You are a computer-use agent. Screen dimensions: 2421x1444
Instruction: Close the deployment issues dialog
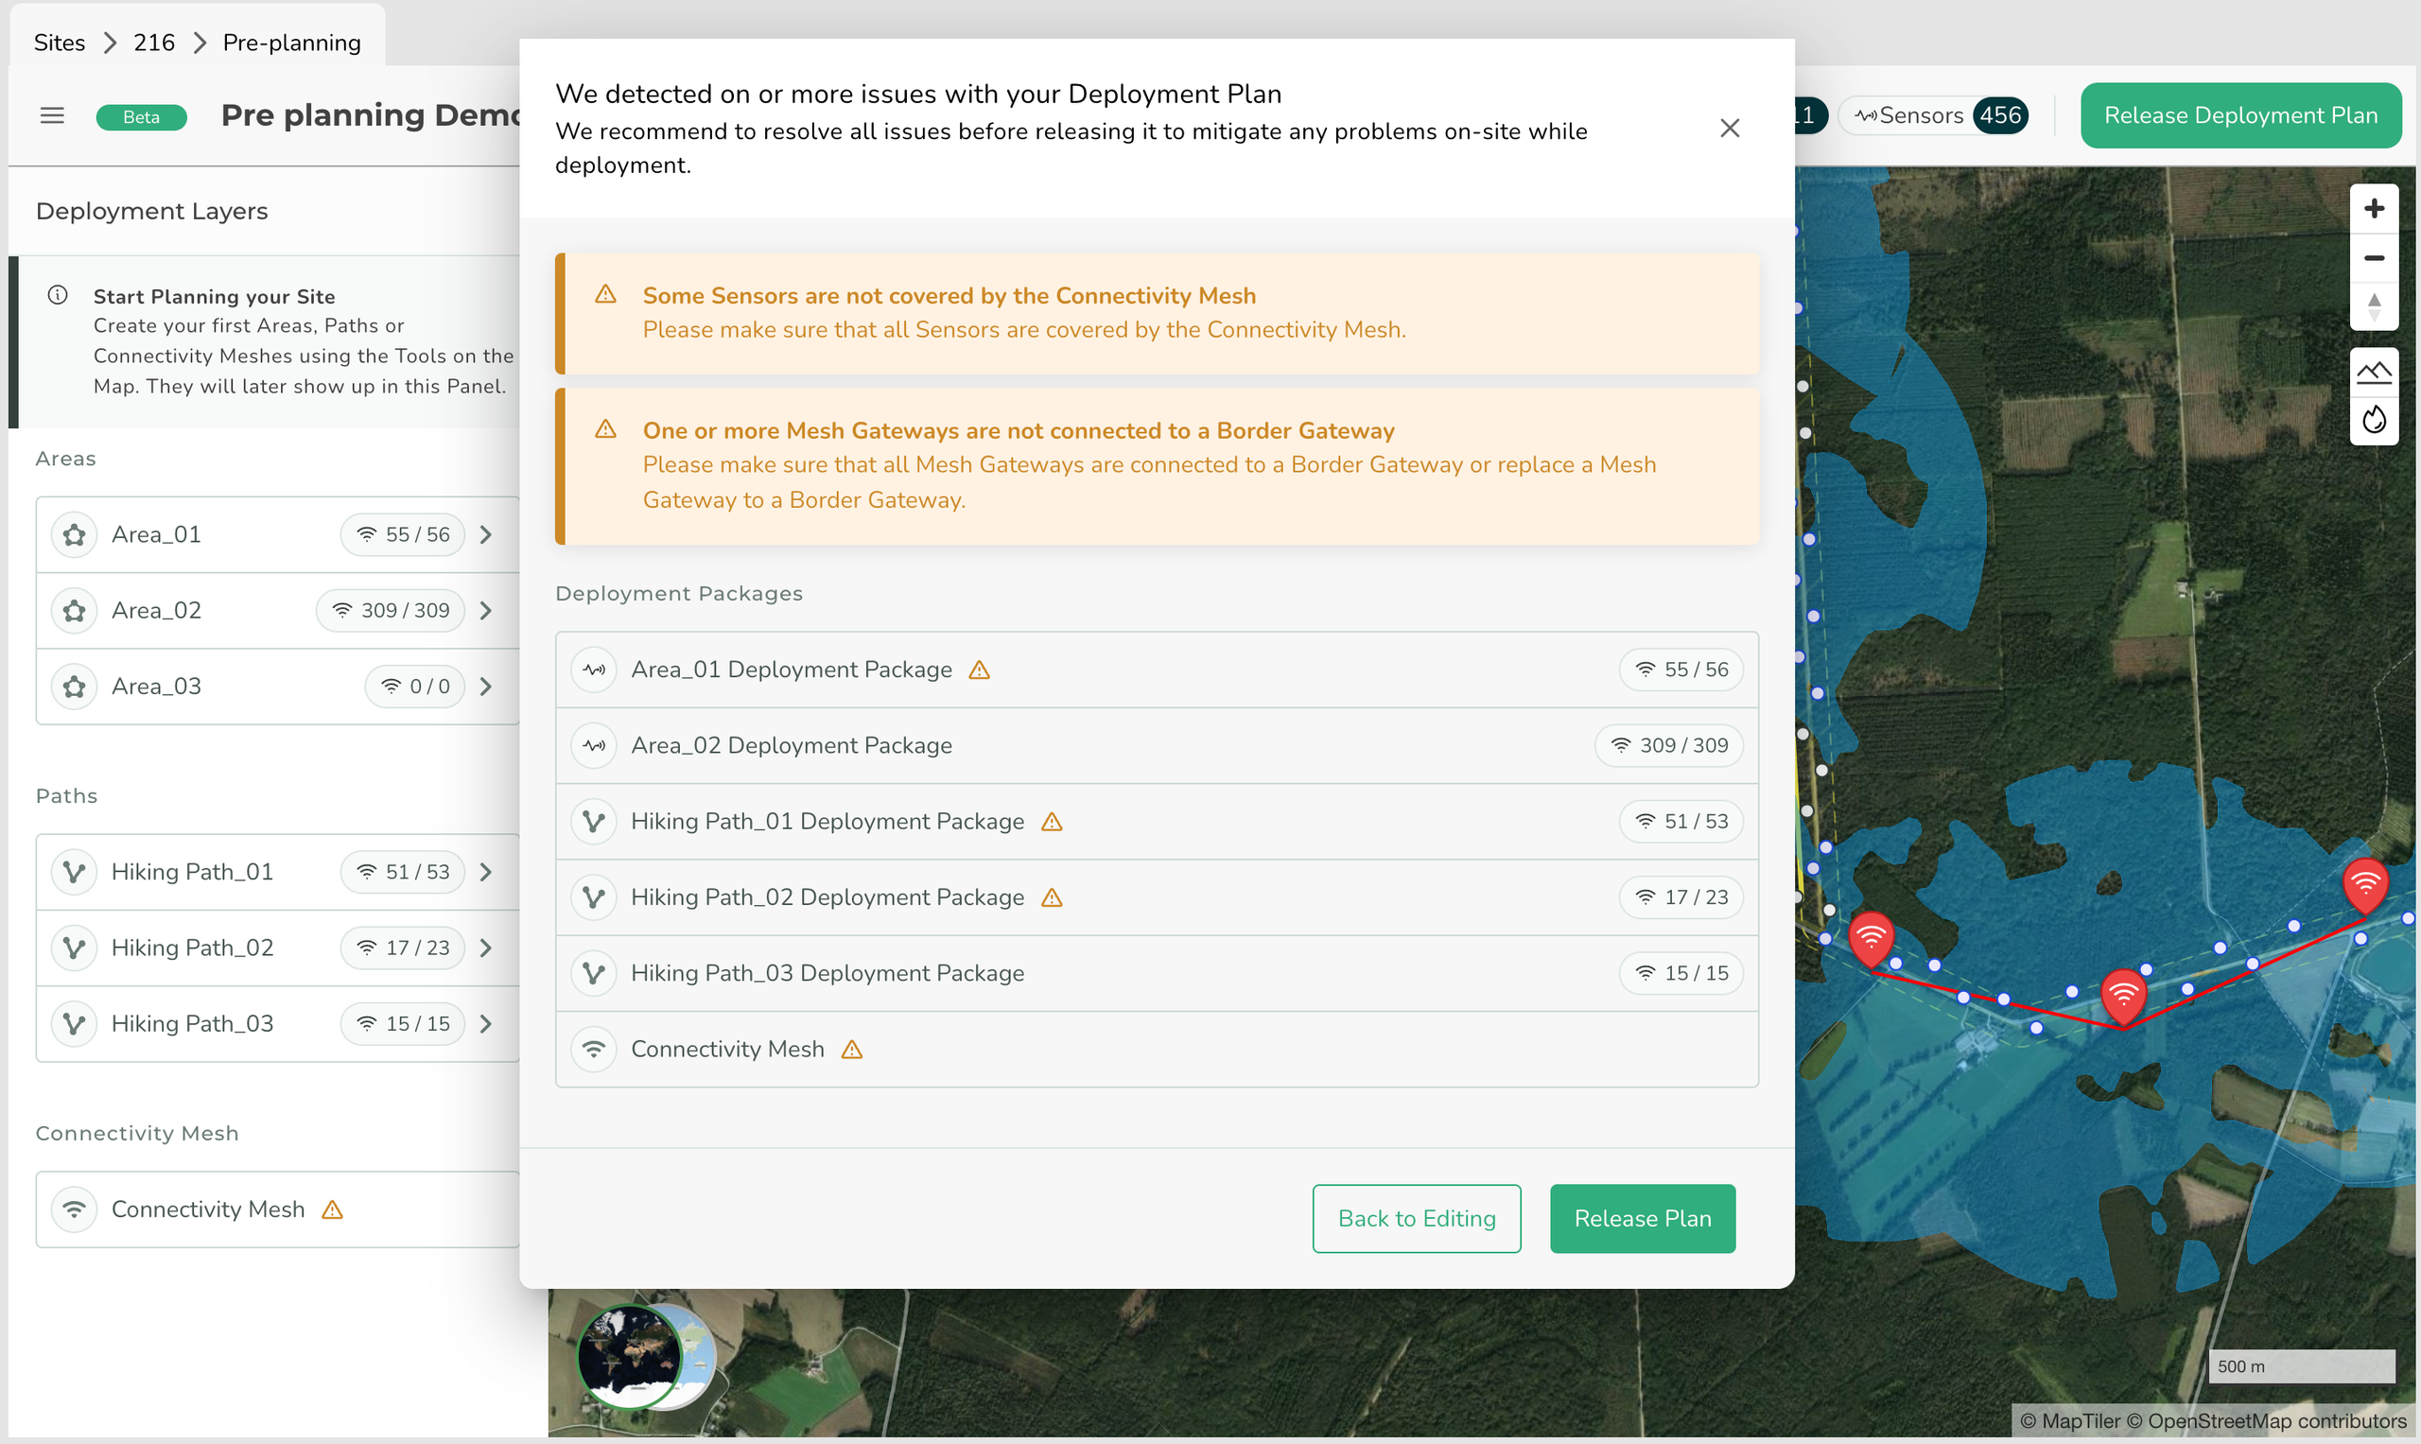(x=1729, y=129)
